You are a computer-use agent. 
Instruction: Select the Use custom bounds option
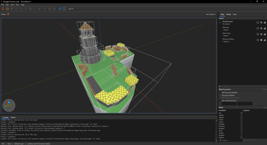pos(220,101)
